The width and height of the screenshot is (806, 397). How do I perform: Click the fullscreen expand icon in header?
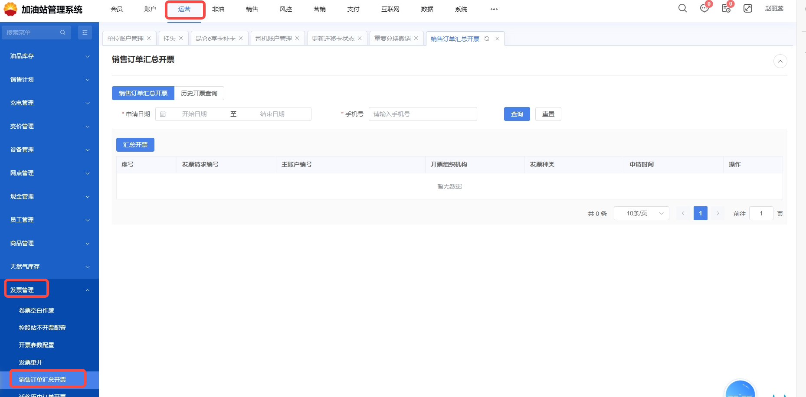point(748,8)
